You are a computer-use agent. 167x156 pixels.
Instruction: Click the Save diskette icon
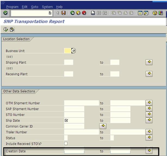click(64, 13)
